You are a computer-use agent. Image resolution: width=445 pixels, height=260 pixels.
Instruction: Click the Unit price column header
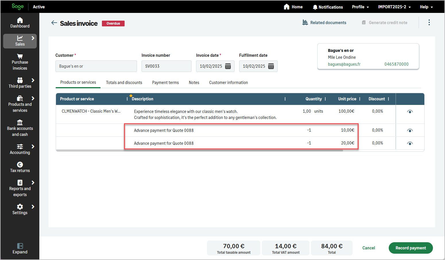coord(347,99)
